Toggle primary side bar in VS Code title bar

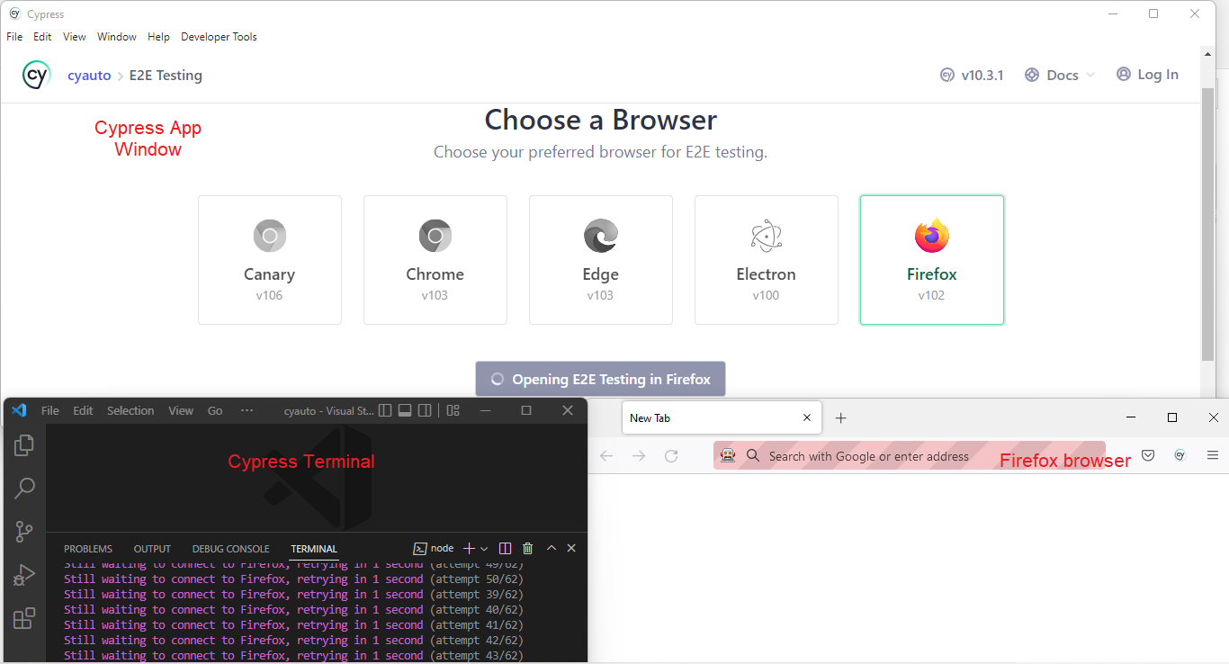click(385, 410)
